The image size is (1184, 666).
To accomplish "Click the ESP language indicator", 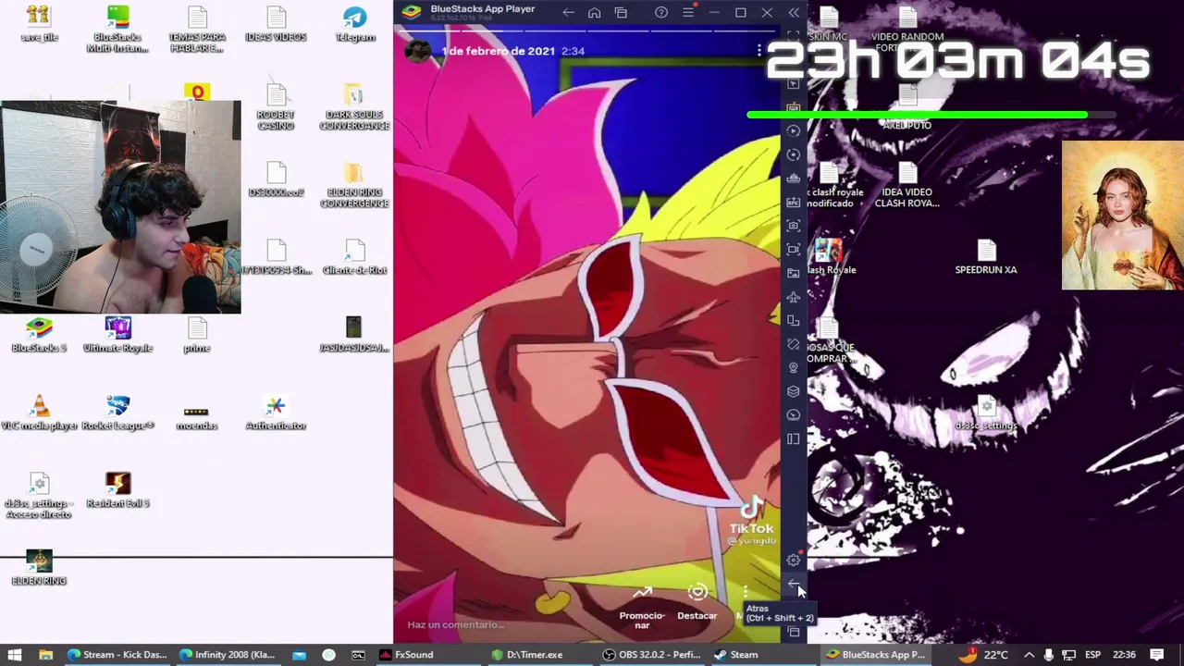I will click(1092, 655).
